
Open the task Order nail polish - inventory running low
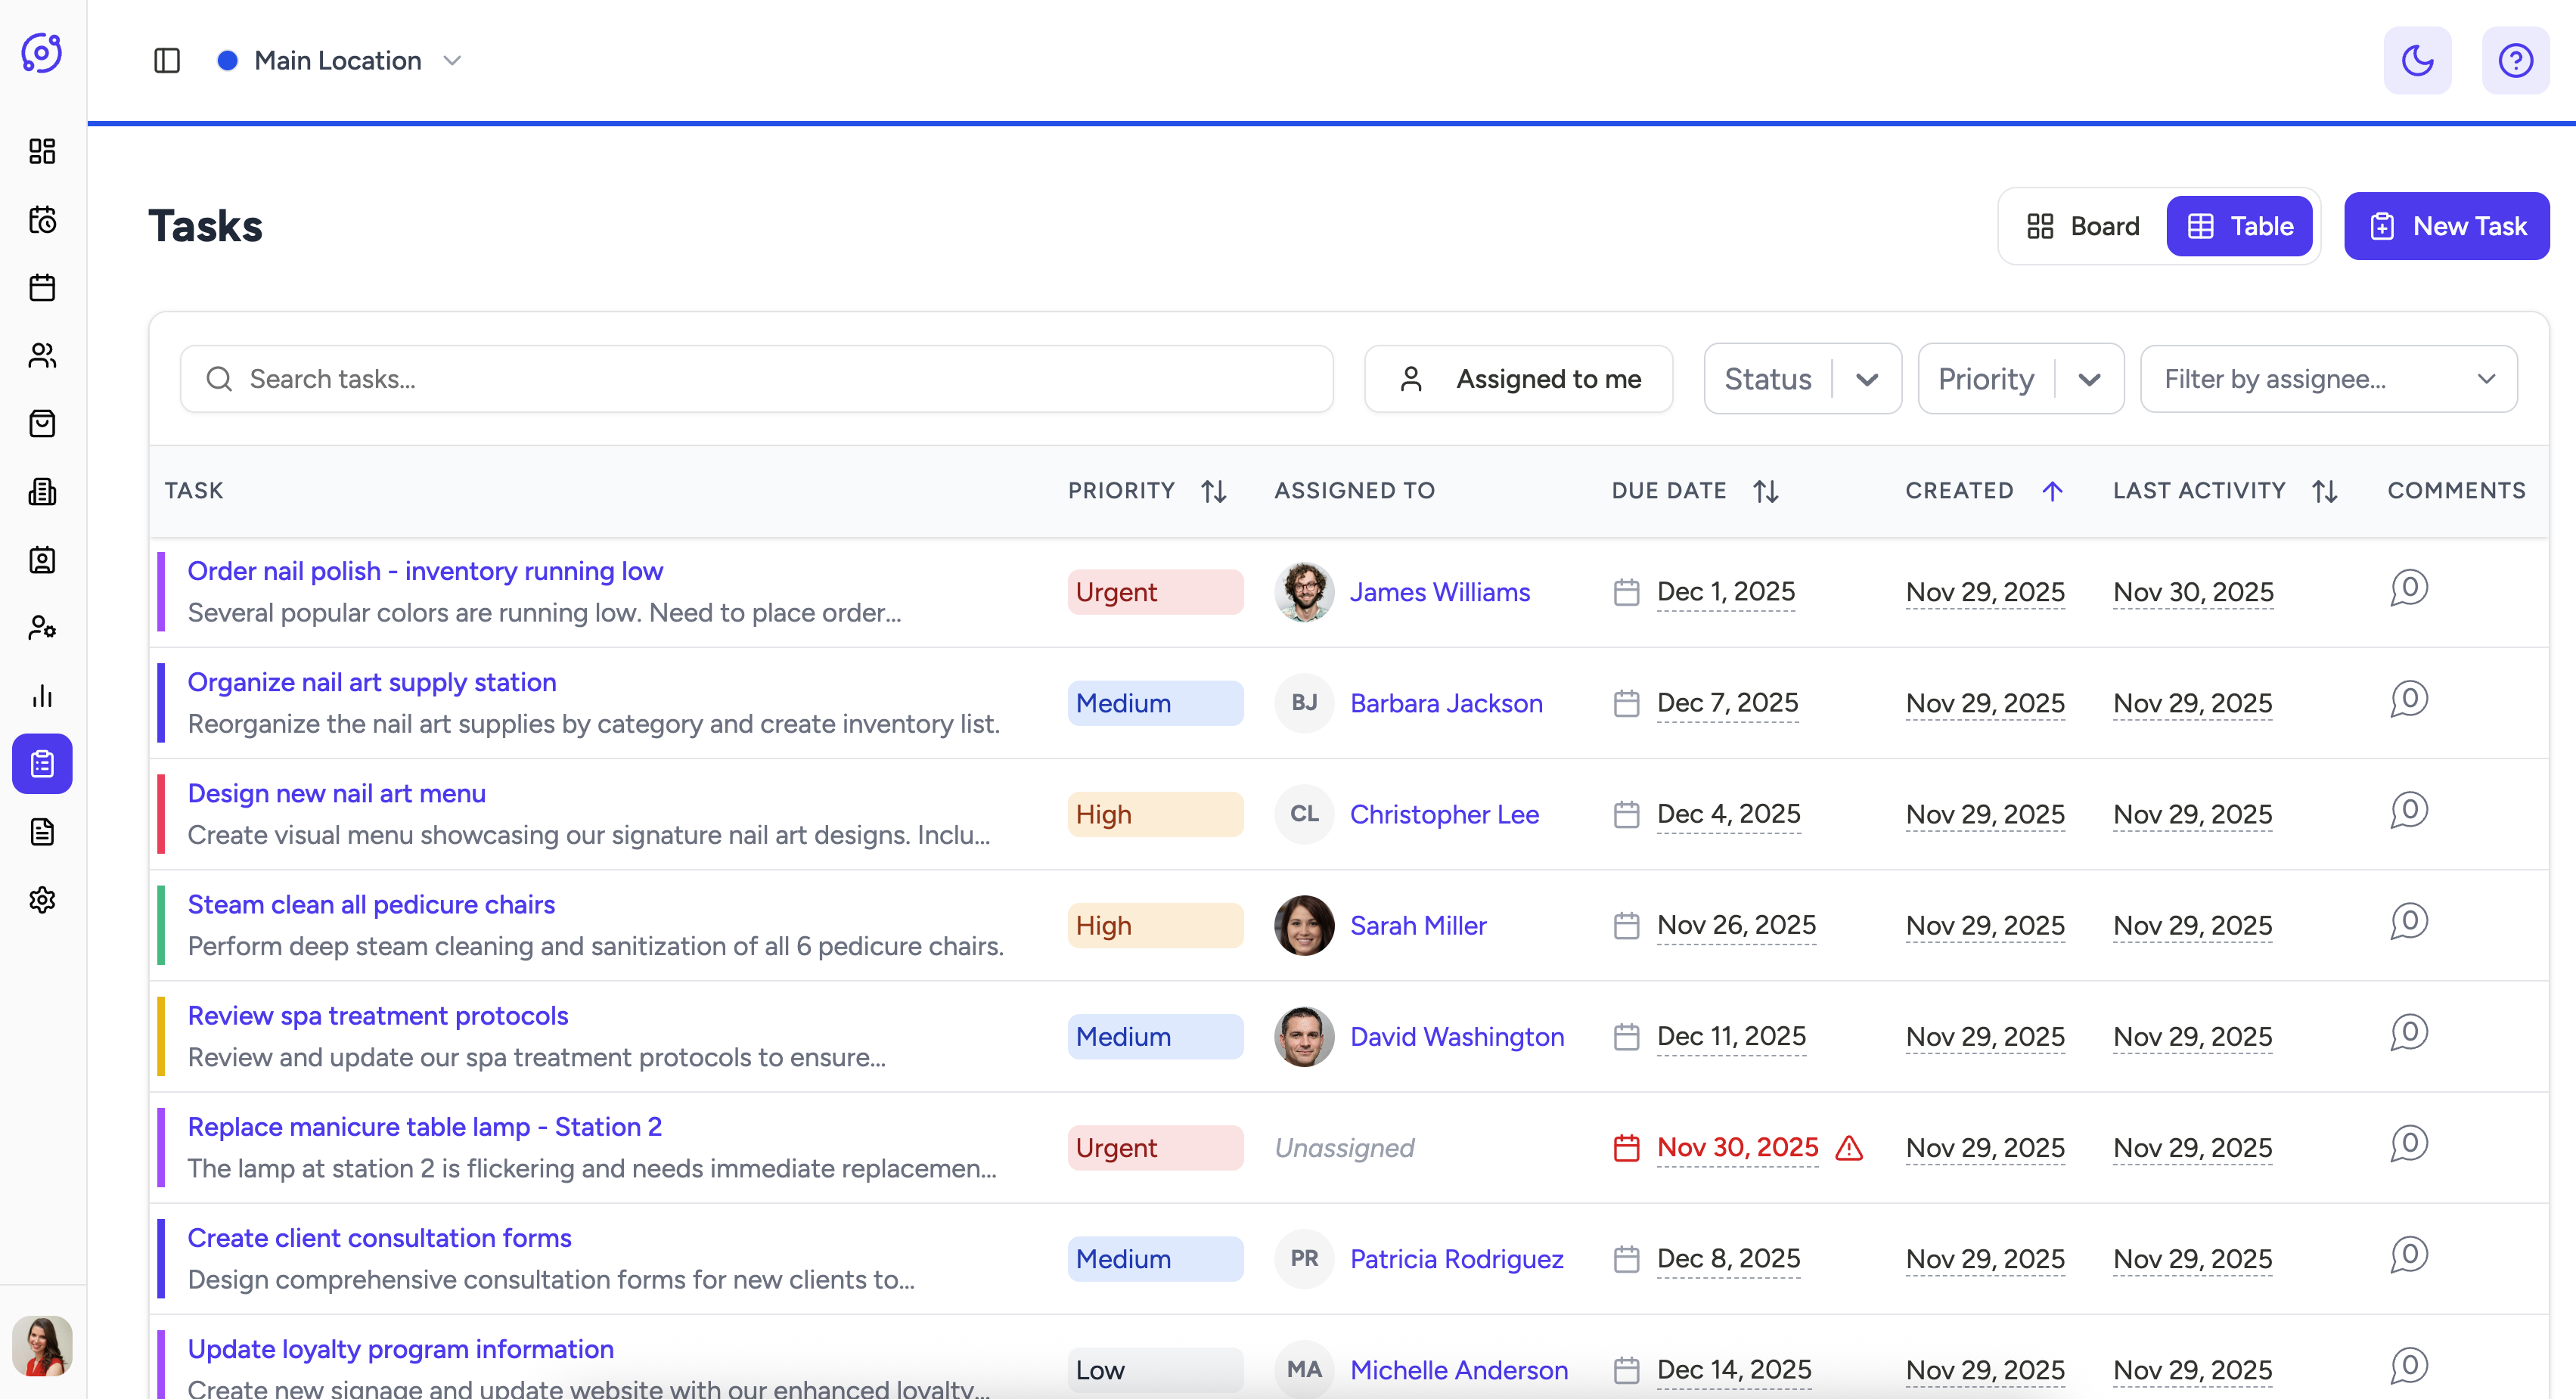click(425, 570)
